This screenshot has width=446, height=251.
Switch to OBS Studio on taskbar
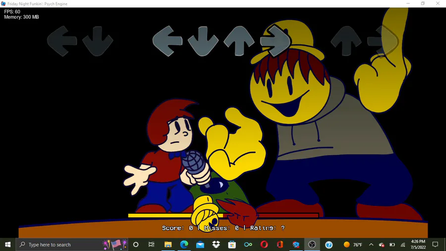(x=312, y=245)
